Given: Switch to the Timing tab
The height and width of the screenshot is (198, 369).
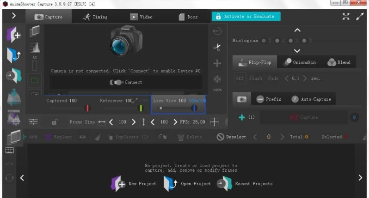Looking at the screenshot, I should 95,17.
